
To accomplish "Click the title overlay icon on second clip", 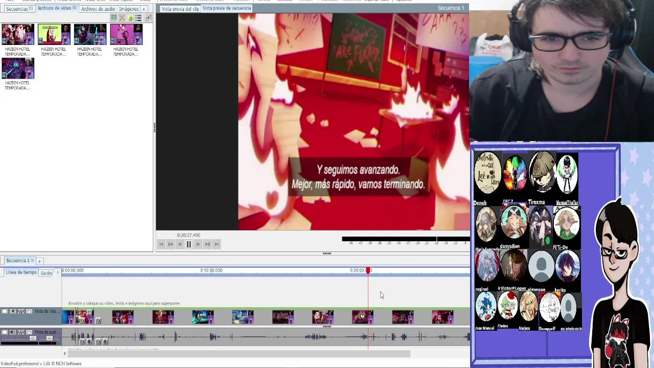I will (89, 313).
